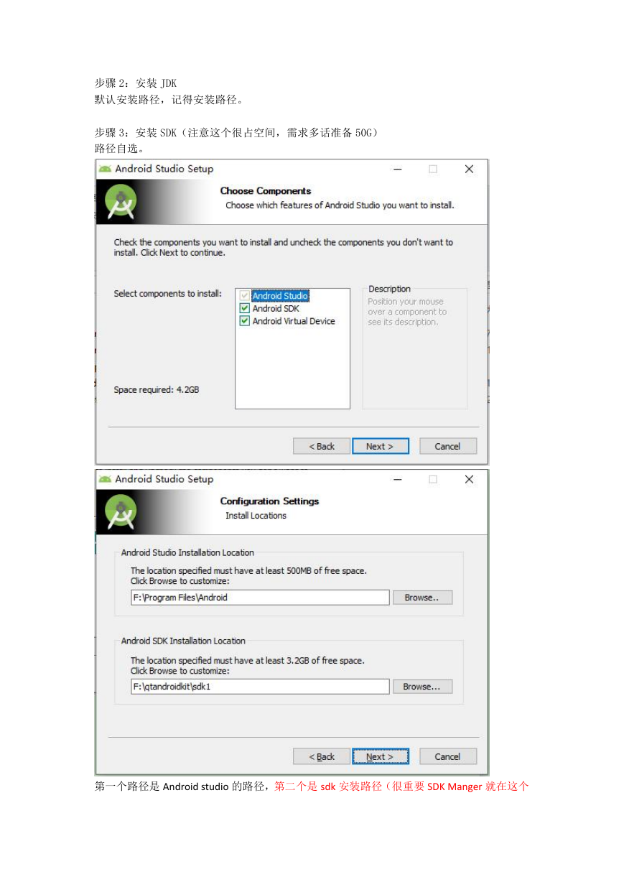Browse for Android Studio installation location
The width and height of the screenshot is (624, 882).
tap(422, 598)
